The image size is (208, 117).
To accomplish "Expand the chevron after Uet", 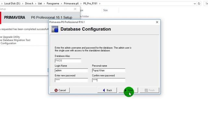I will (44, 4).
